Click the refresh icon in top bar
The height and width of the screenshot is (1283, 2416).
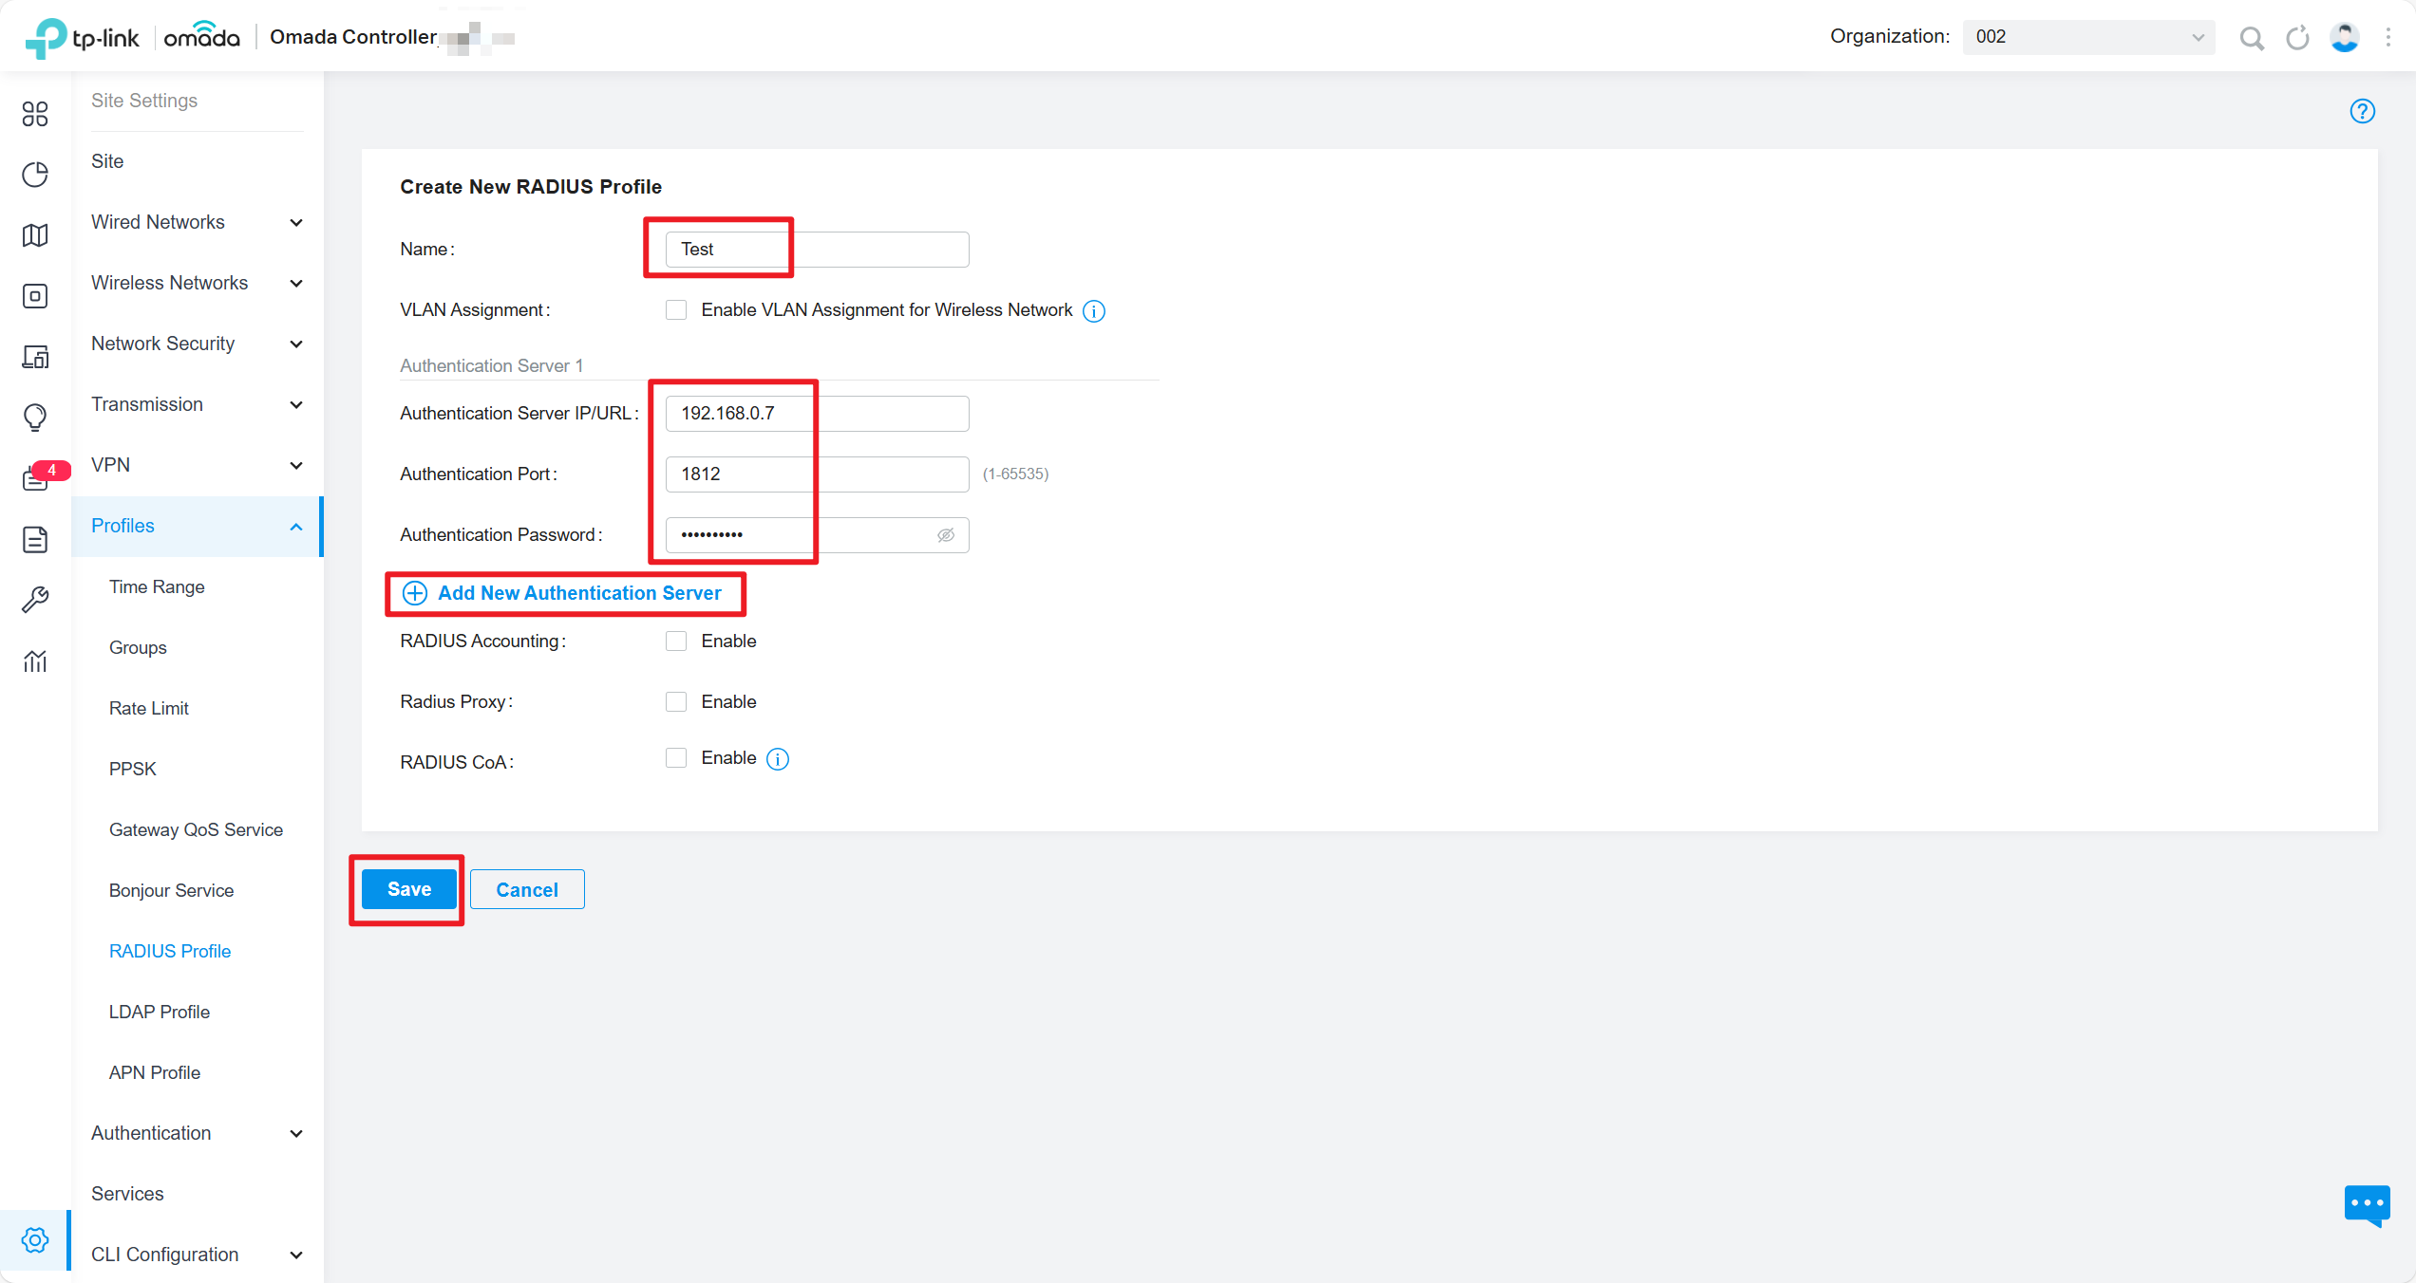click(x=2297, y=38)
